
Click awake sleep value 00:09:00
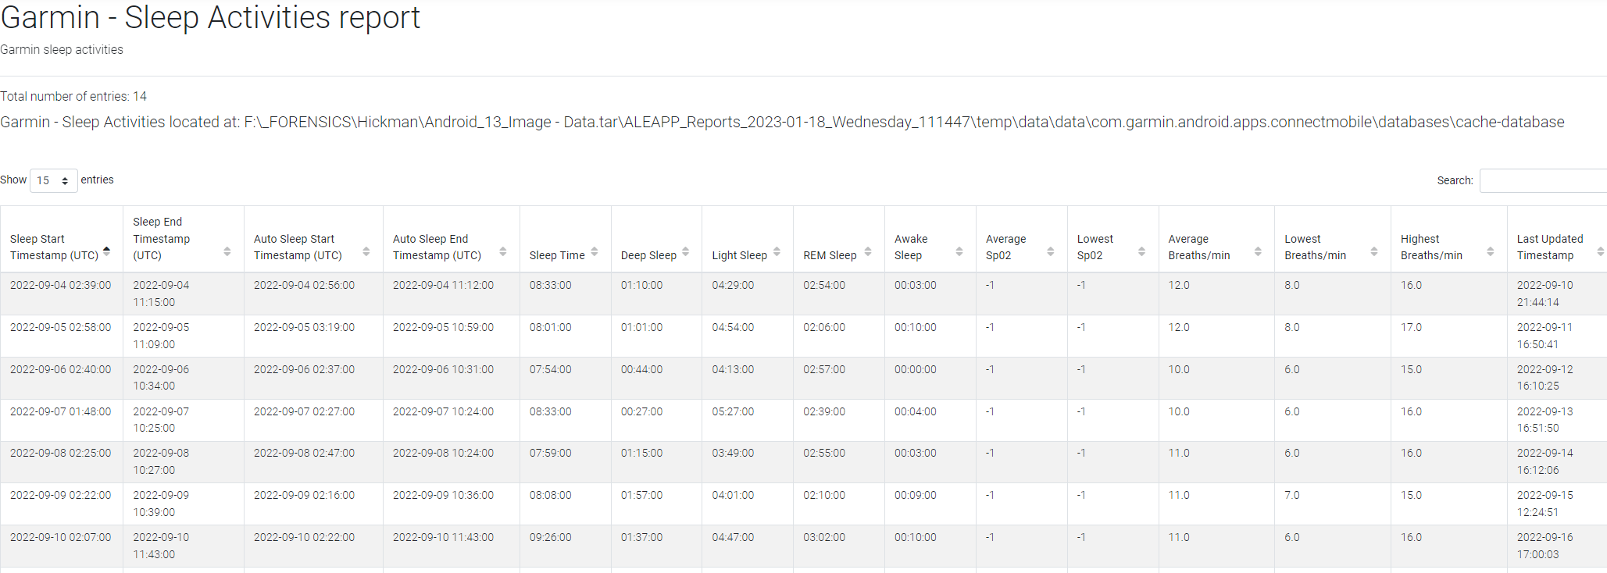915,495
